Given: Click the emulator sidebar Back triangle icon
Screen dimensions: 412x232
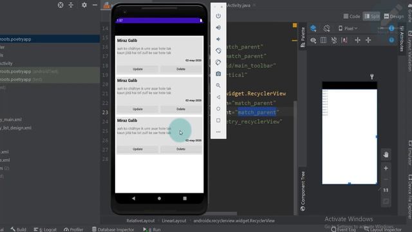Looking at the screenshot, I should pyautogui.click(x=218, y=97).
